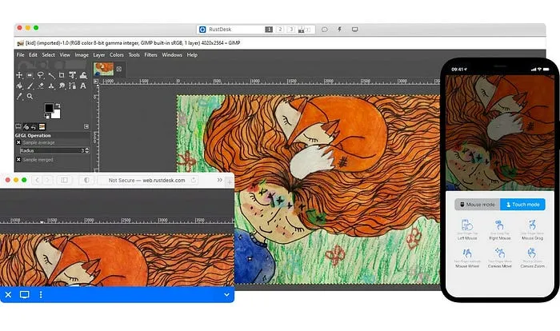Open the three-dot menu in blue toolbar
Screen dimensions: 560x331
tap(41, 294)
